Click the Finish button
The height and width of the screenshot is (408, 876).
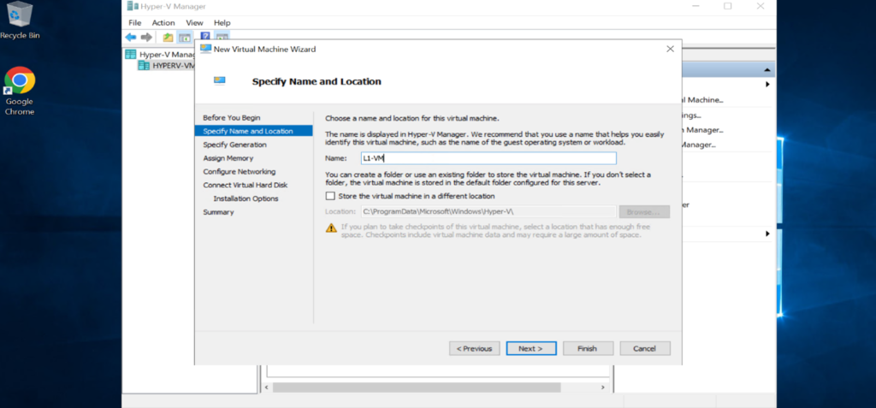pos(588,348)
